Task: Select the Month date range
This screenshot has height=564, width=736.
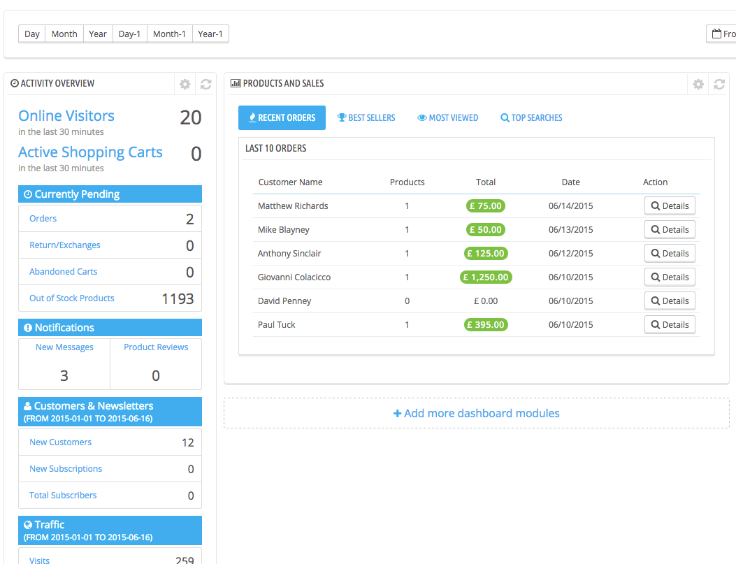Action: pyautogui.click(x=64, y=34)
